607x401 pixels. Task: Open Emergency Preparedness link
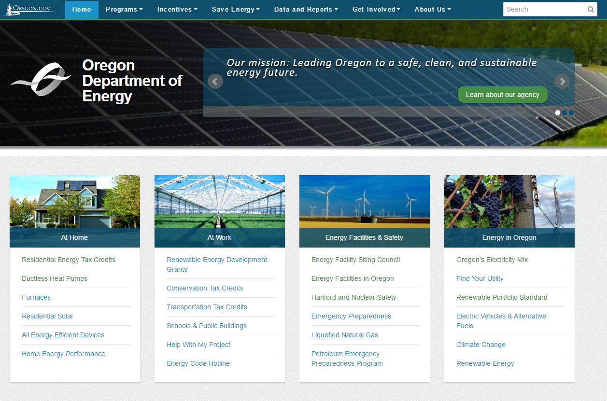click(x=351, y=316)
